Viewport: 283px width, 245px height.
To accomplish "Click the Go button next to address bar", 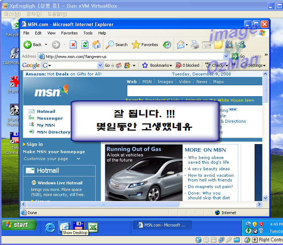I will (238, 56).
